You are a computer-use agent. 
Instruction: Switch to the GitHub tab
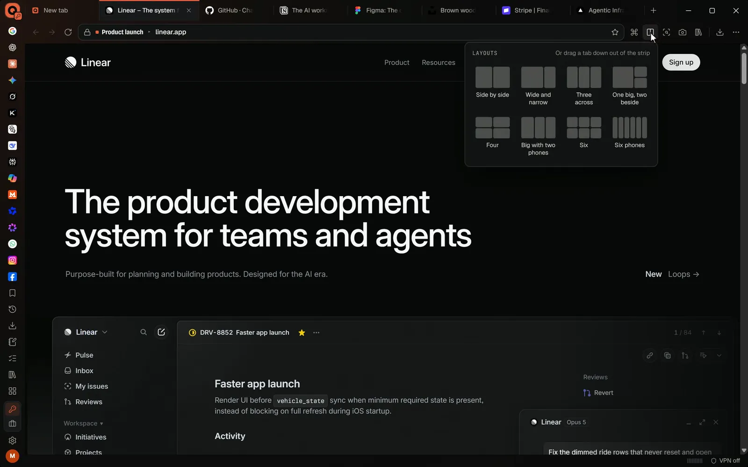236,10
